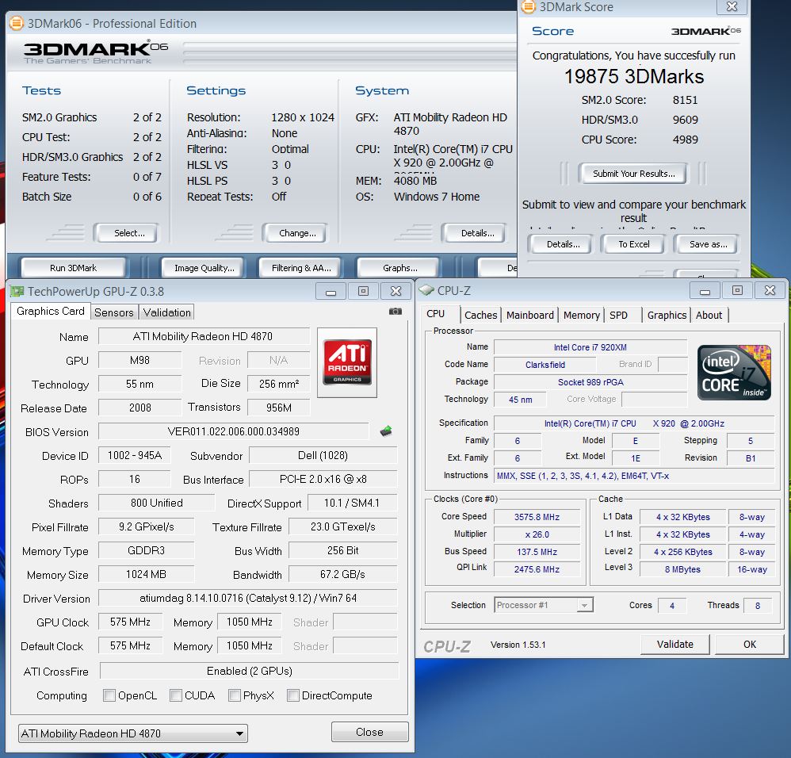The height and width of the screenshot is (758, 791).
Task: Open the ATI Mobility Radeon HD 4870 GPU dropdown
Action: tap(132, 733)
